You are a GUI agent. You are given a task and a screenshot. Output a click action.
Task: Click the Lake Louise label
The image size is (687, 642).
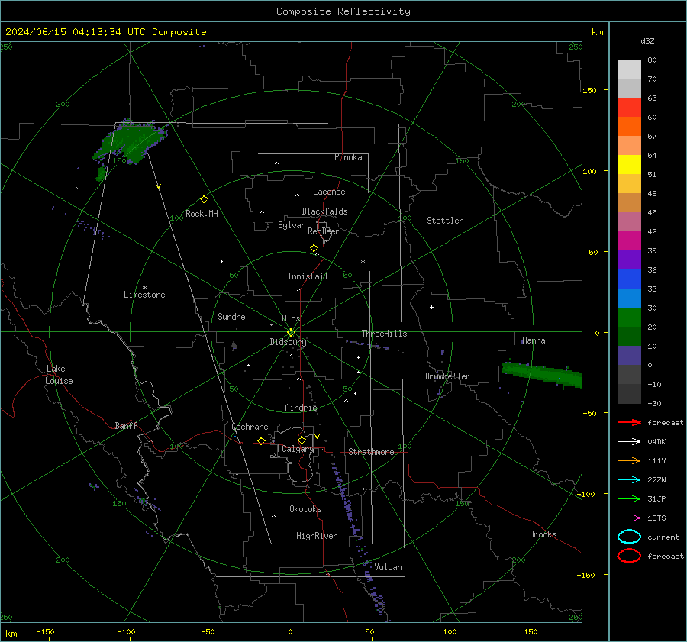(59, 375)
